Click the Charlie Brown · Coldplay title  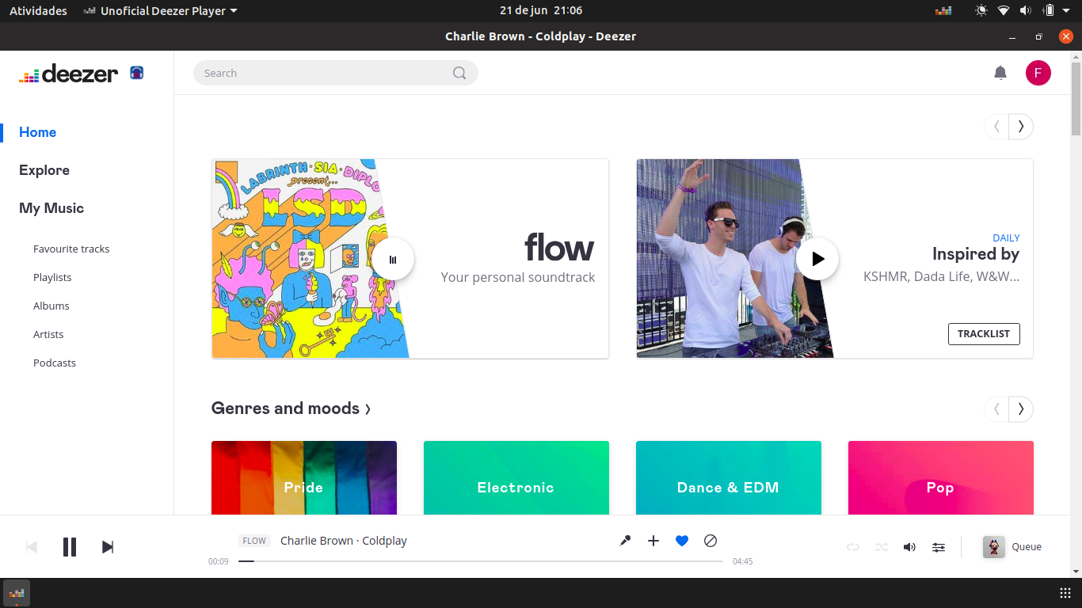tap(344, 541)
